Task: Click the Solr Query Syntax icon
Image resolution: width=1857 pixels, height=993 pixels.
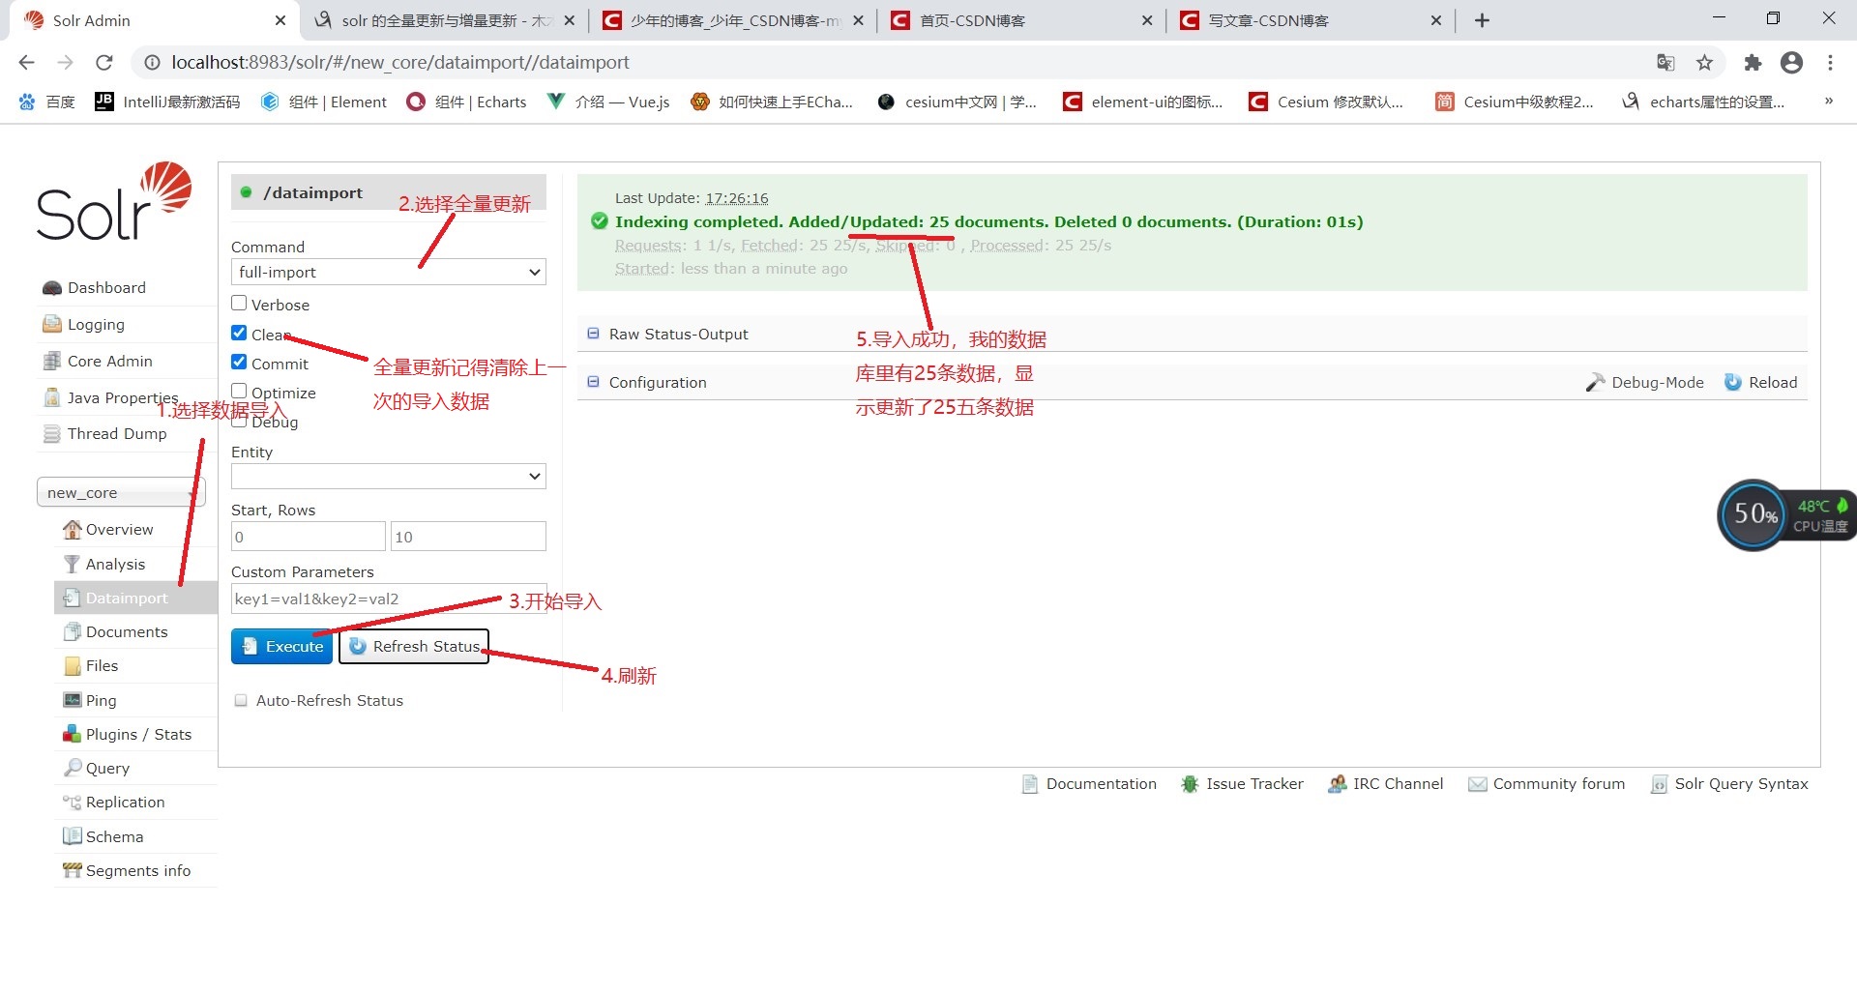Action: pyautogui.click(x=1659, y=785)
